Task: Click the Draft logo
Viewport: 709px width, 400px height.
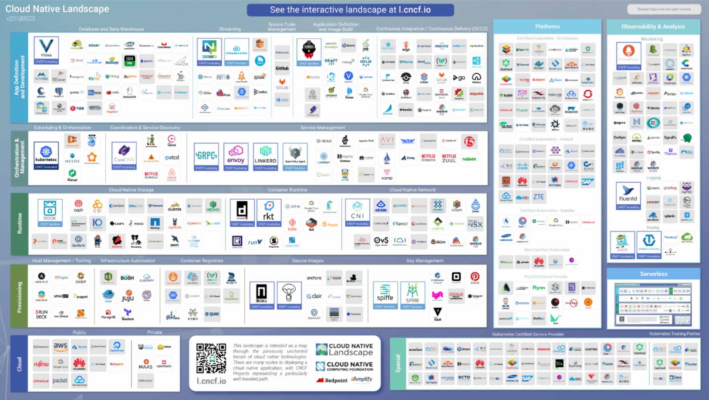Action: 331,61
